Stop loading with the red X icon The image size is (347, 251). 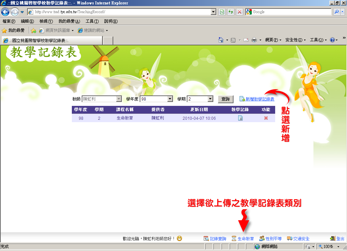coord(240,12)
